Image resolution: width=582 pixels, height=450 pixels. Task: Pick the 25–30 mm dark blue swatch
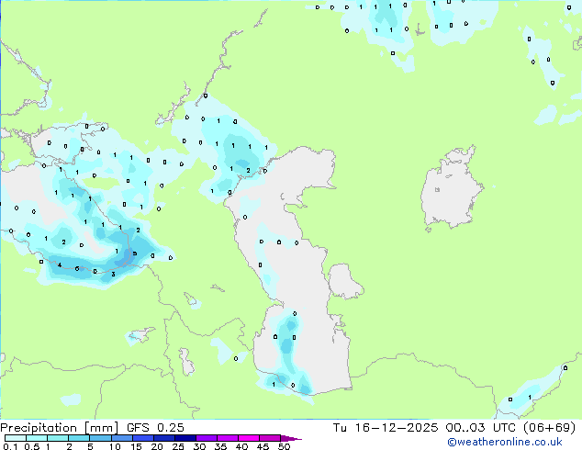pyautogui.click(x=185, y=438)
